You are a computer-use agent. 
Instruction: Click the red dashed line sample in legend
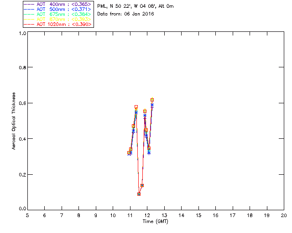(29, 24)
